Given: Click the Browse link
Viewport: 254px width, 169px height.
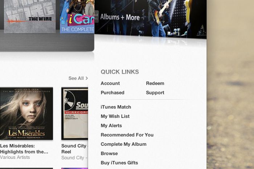Looking at the screenshot, I should (x=109, y=153).
